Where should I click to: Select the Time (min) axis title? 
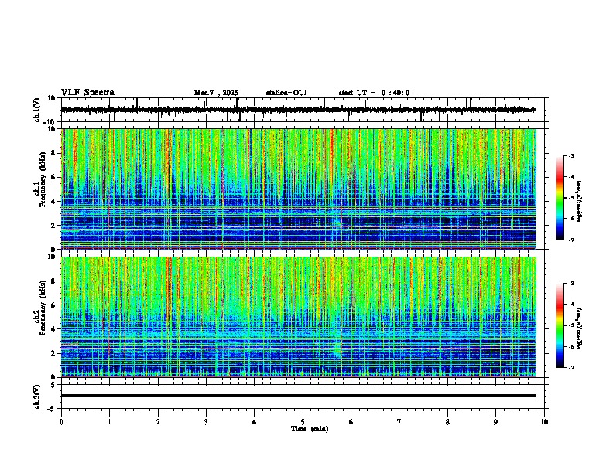point(310,429)
